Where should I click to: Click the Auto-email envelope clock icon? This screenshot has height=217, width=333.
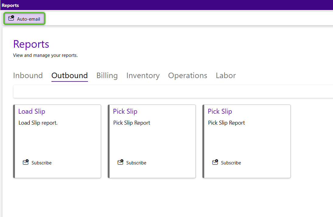11,19
